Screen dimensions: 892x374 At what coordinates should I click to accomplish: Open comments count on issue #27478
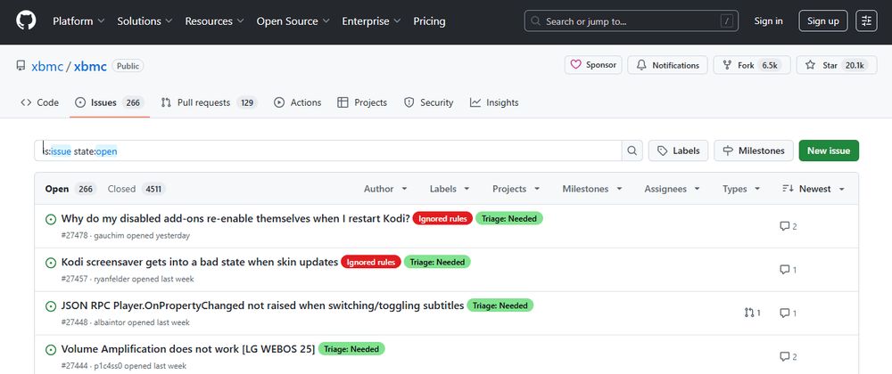[788, 226]
